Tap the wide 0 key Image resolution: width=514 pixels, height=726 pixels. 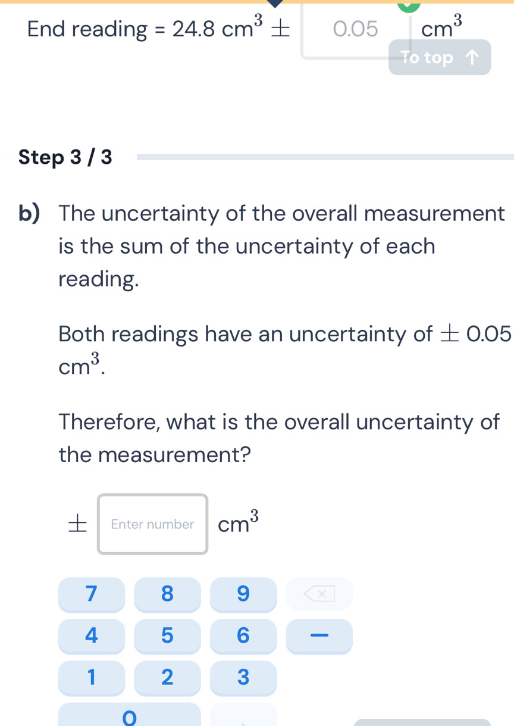(129, 715)
